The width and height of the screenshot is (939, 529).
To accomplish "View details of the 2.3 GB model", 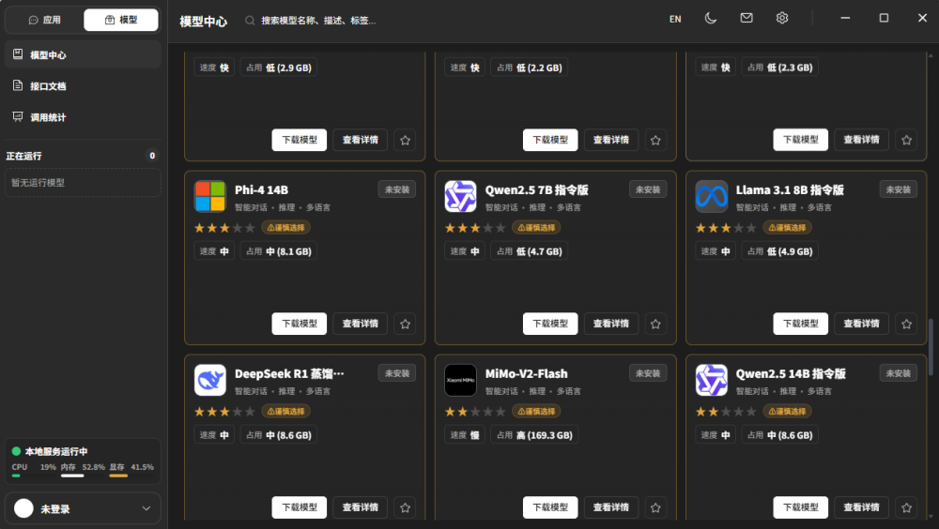I will tap(861, 140).
